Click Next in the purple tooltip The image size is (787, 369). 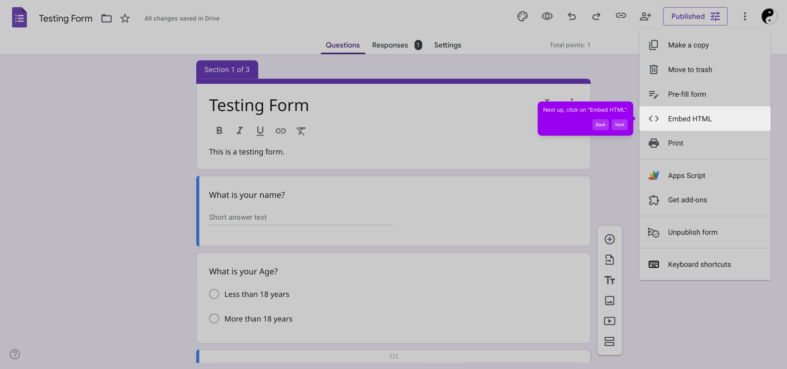click(620, 125)
